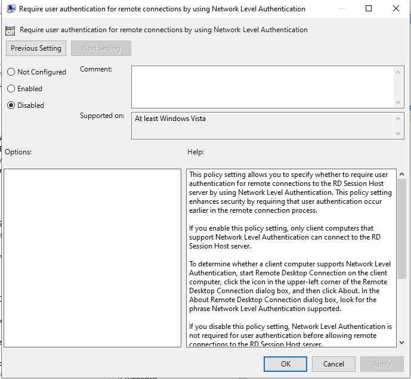Click inside the Comment text box

[262, 86]
